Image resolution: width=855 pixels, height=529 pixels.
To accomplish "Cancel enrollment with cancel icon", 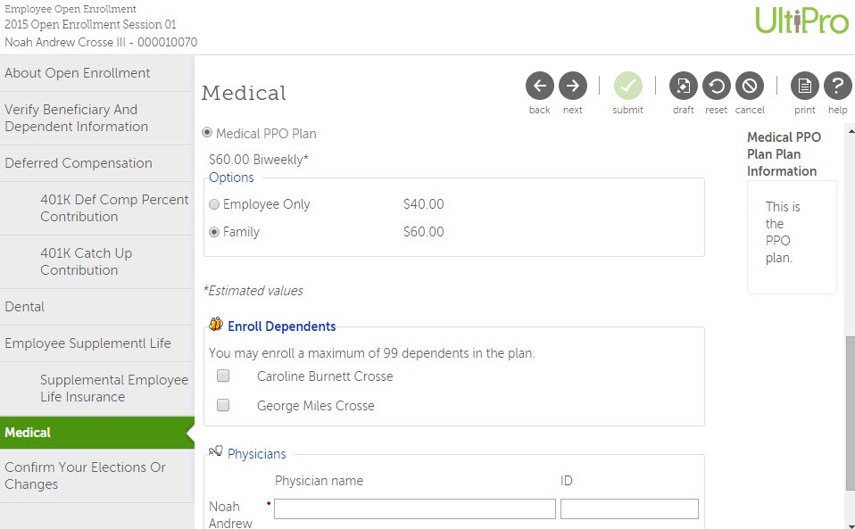I will click(750, 86).
